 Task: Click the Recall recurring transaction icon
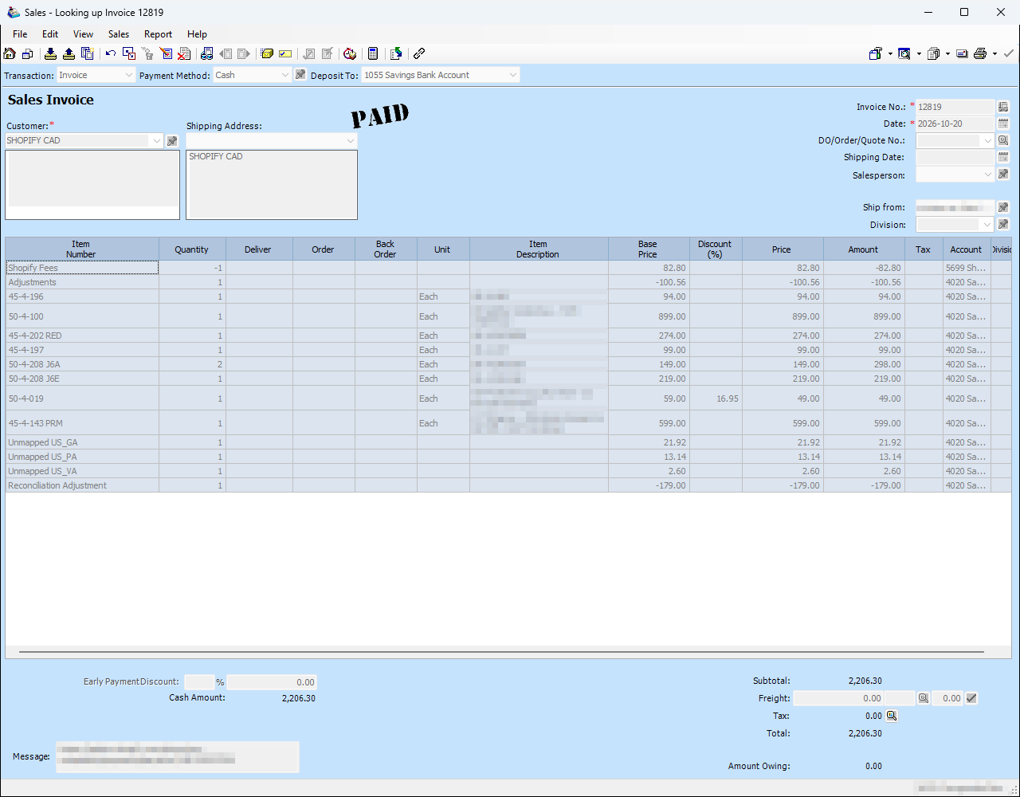69,53
